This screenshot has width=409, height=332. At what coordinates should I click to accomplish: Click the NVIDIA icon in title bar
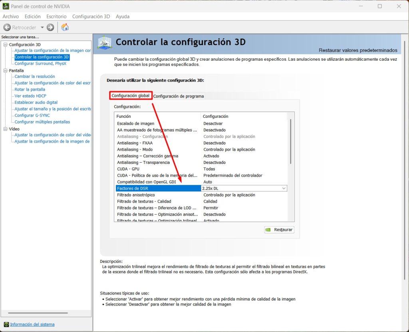(6, 6)
